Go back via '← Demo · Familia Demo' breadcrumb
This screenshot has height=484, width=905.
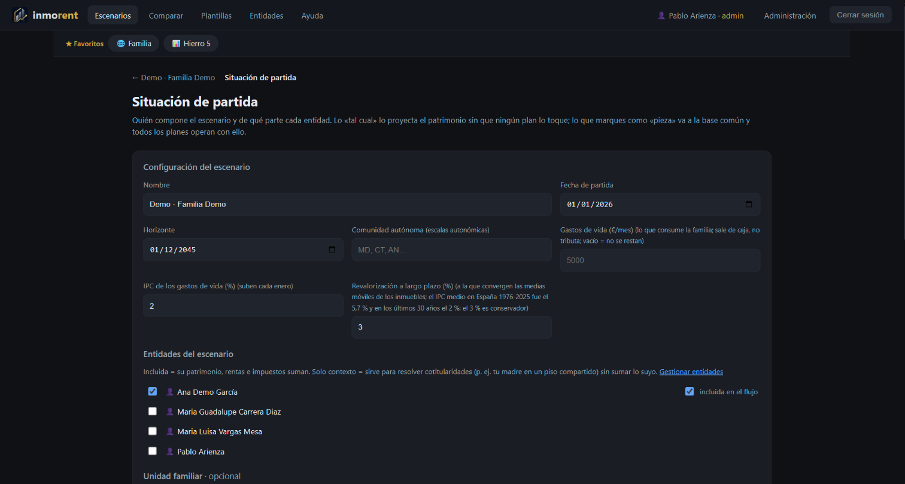tap(174, 78)
